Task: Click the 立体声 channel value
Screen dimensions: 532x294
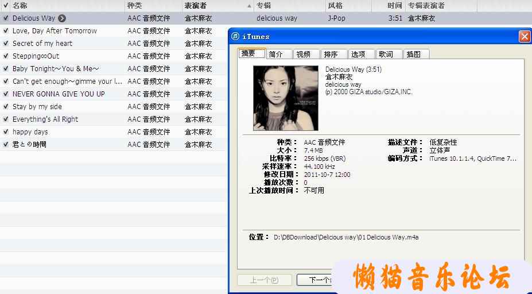Action: click(440, 150)
